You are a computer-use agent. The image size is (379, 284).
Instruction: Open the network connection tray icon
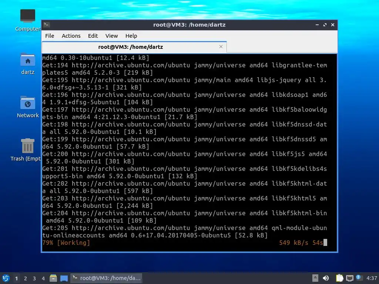pos(349,278)
